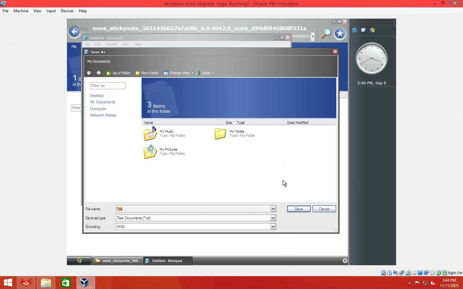Image resolution: width=463 pixels, height=289 pixels.
Task: Open File Explorer from host taskbar
Action: [x=46, y=283]
